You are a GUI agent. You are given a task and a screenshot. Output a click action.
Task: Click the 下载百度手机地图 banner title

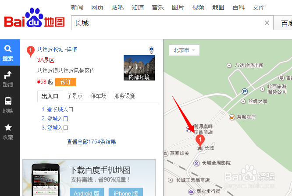pos(100,170)
